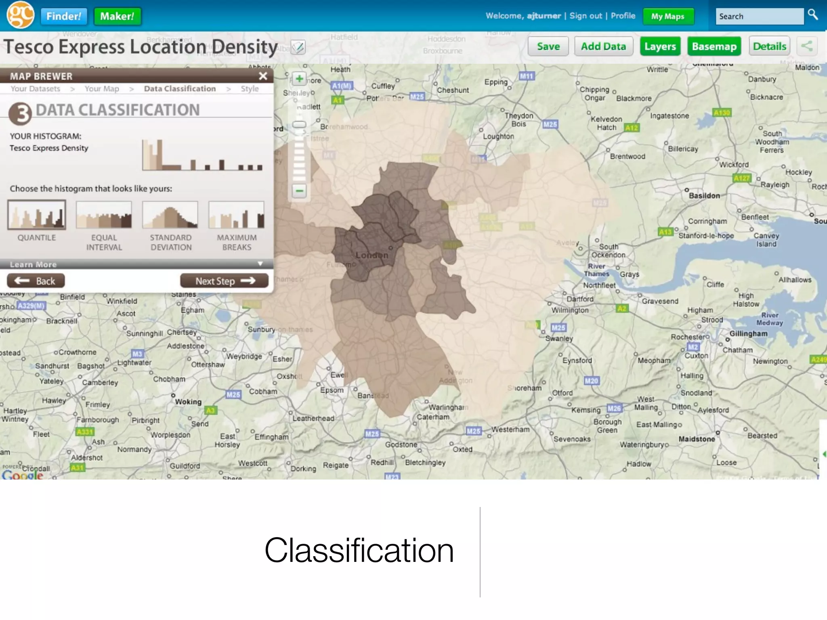Open the Basemap selector
The width and height of the screenshot is (827, 620).
[x=714, y=46]
